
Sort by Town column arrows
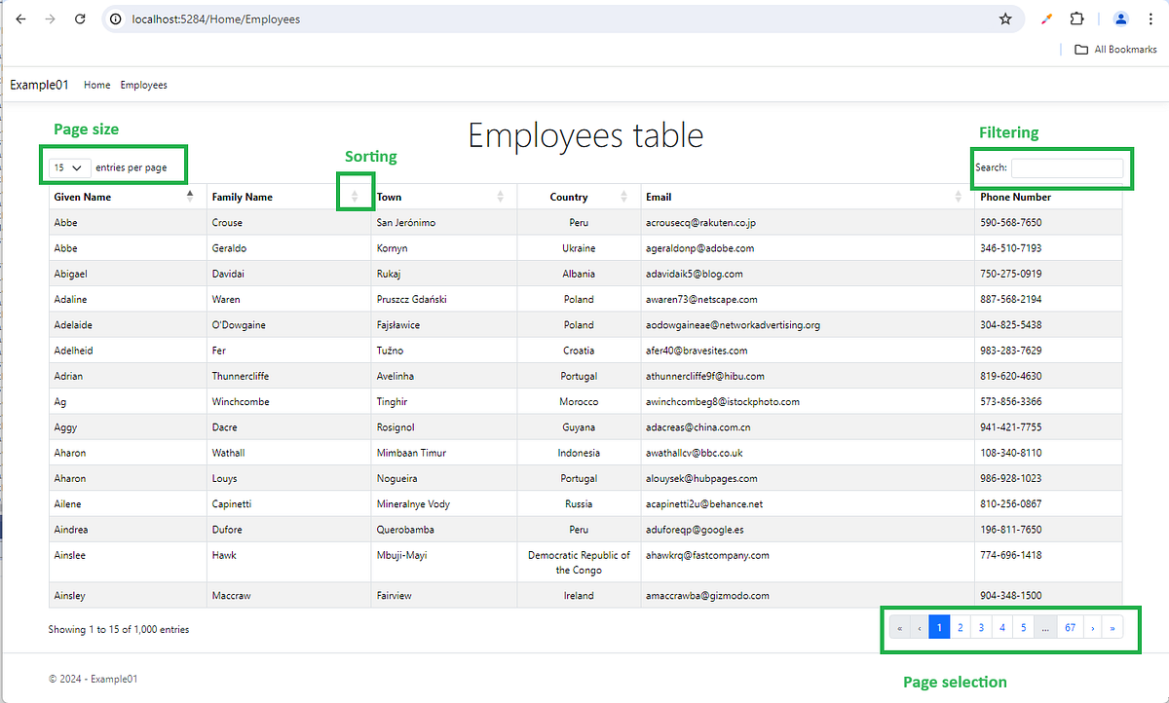pyautogui.click(x=501, y=197)
